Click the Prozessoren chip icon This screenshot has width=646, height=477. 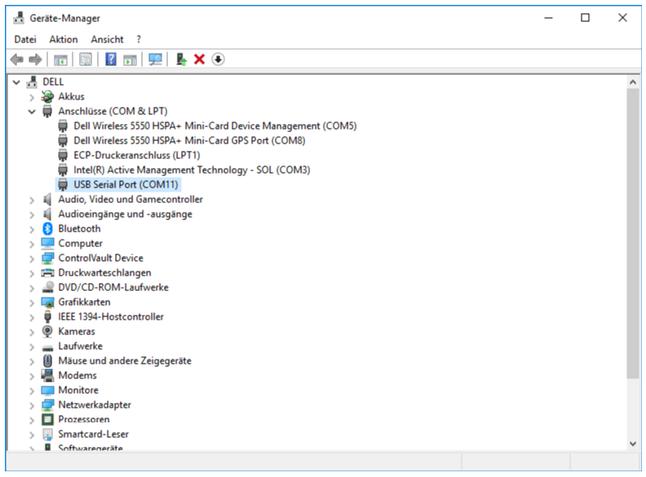click(x=48, y=419)
